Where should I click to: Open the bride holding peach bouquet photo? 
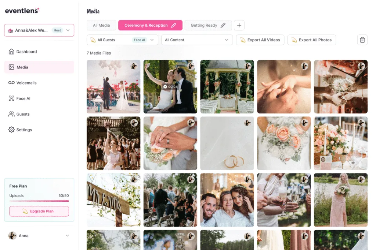click(x=284, y=143)
